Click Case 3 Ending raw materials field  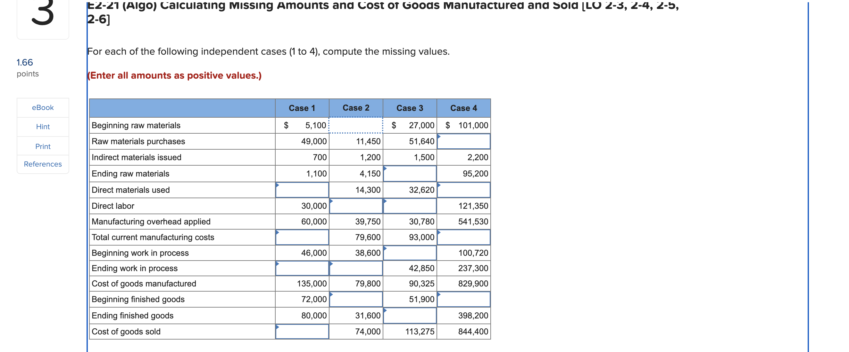(410, 174)
